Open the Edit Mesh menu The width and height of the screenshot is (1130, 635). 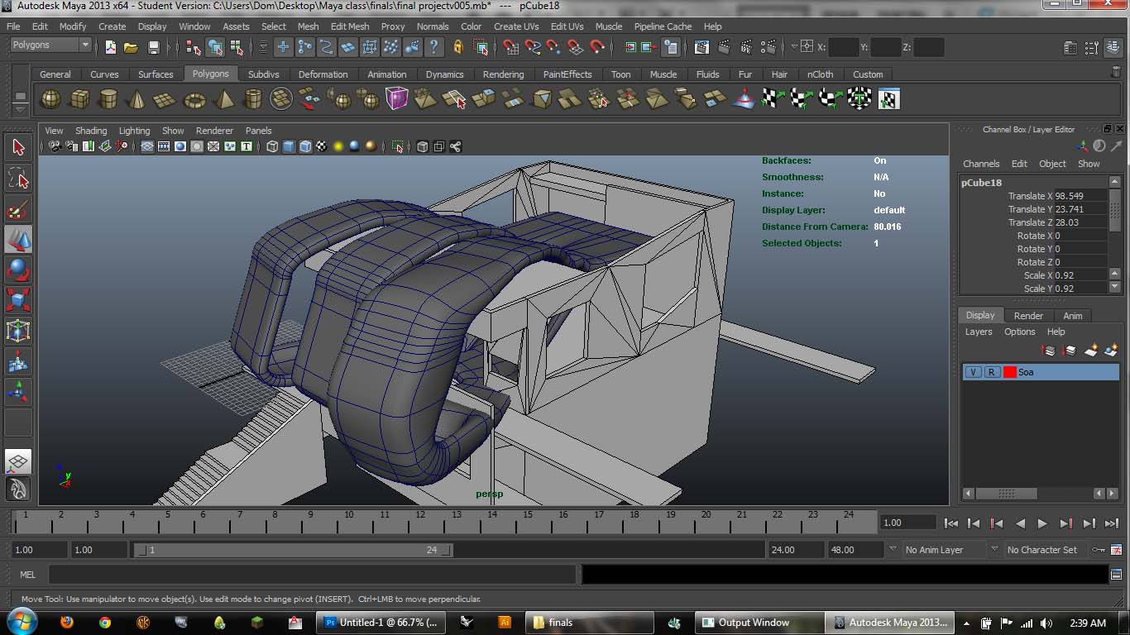coord(349,26)
